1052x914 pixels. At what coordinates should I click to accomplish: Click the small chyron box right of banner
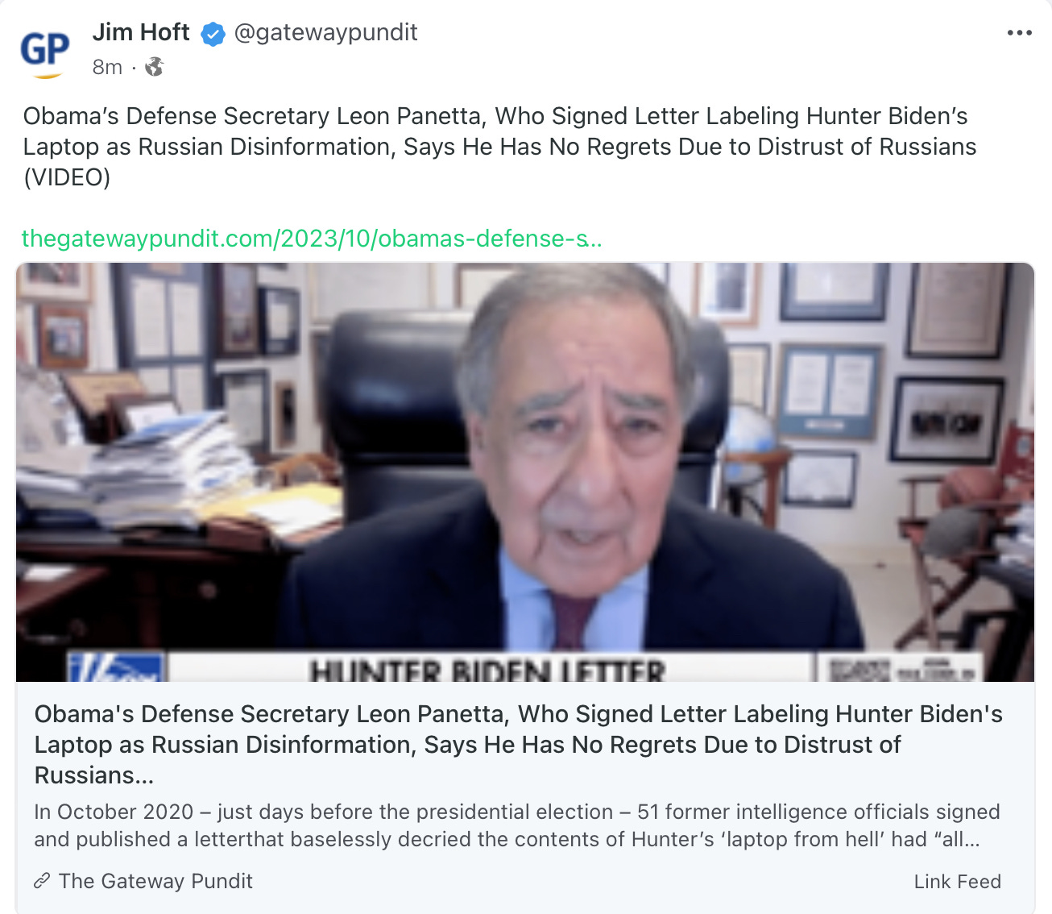pos(900,668)
